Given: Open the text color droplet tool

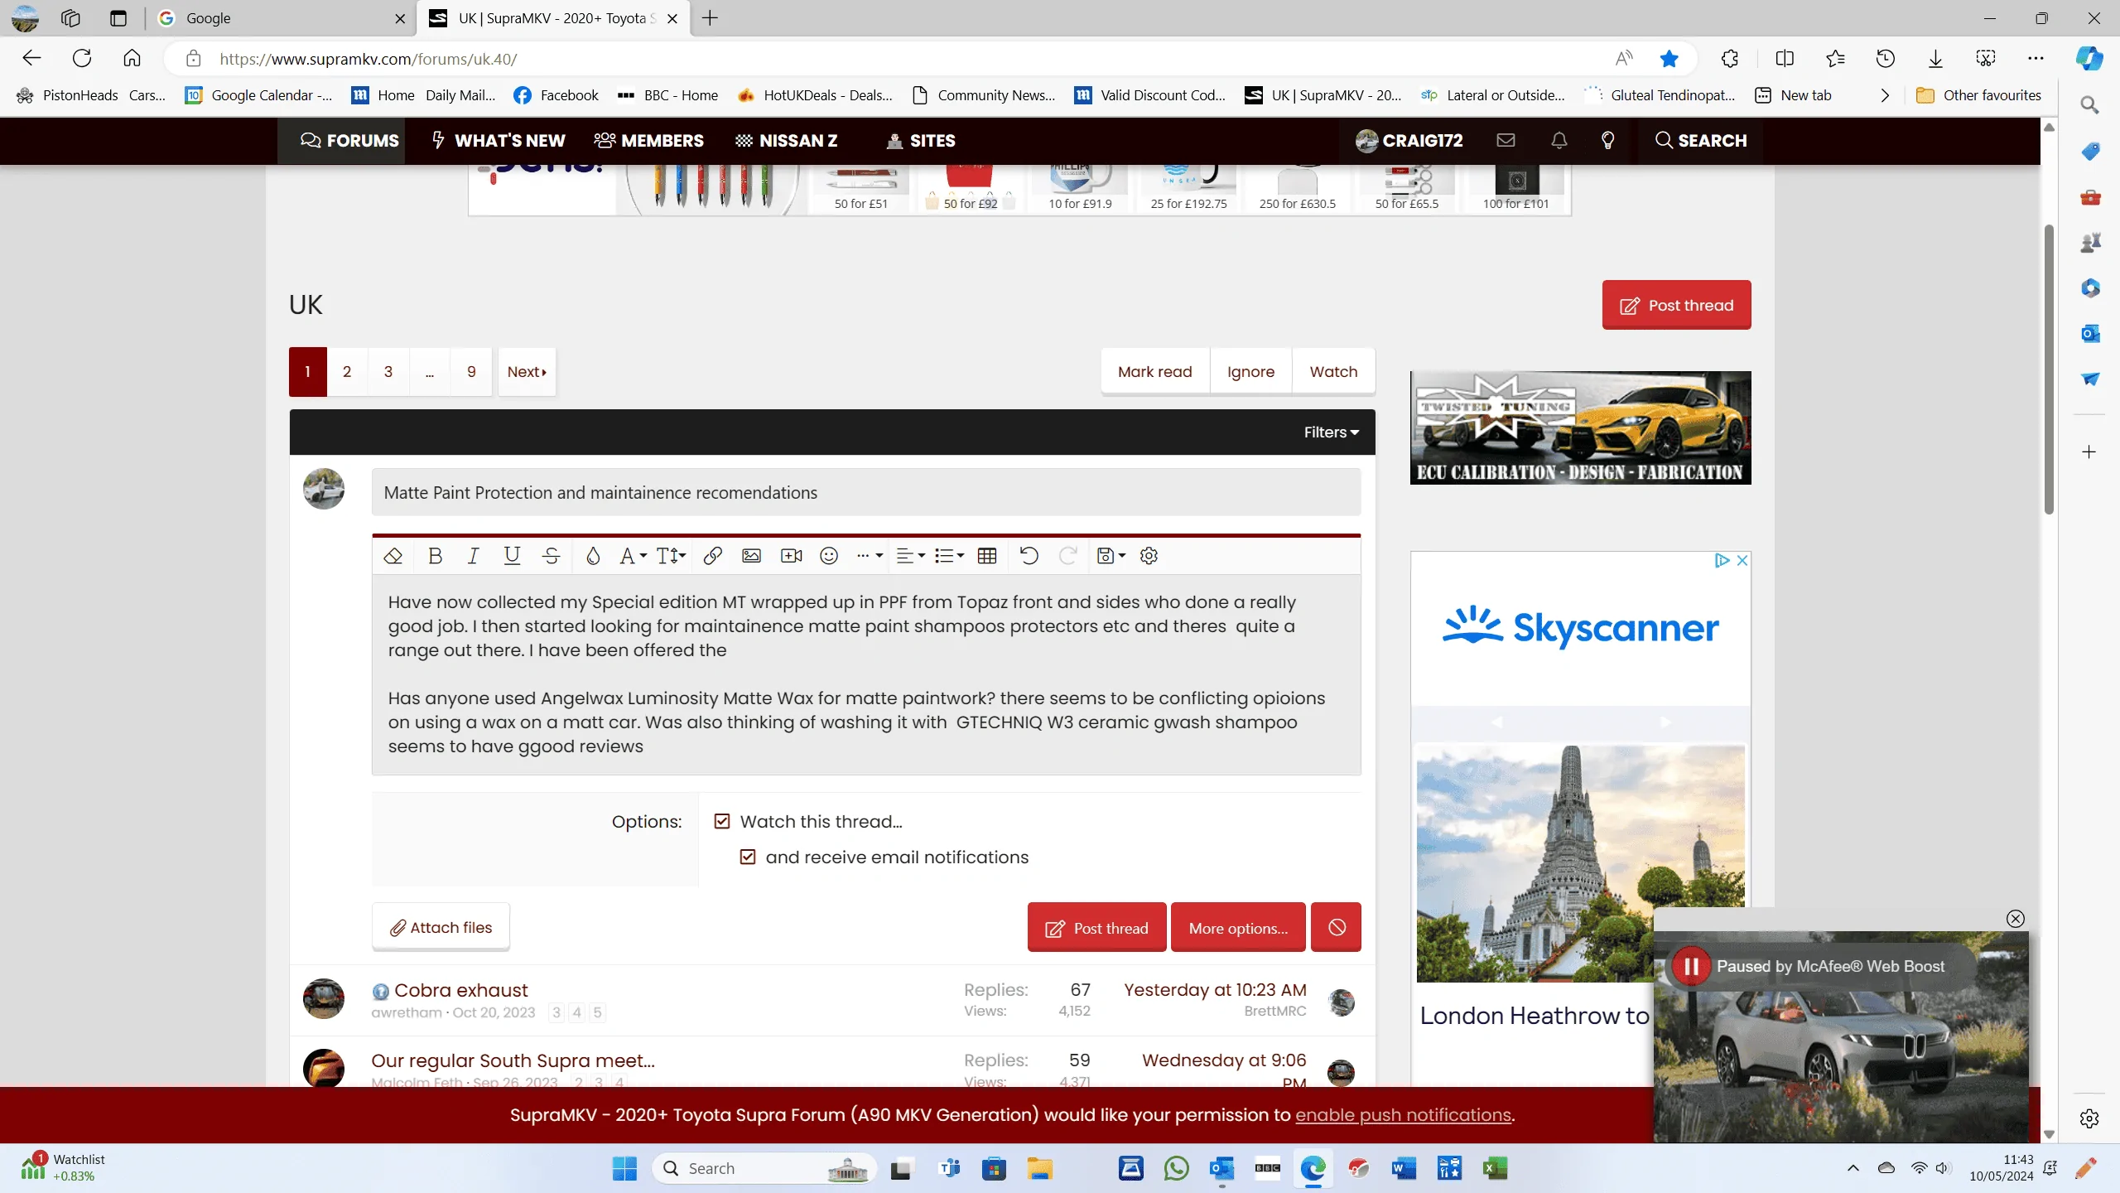Looking at the screenshot, I should click(x=592, y=556).
